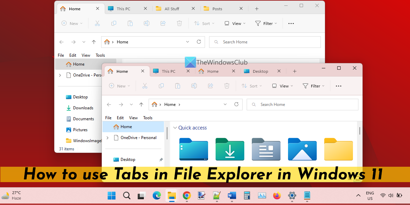Viewport: 410px width, 205px height.
Task: Open the Filter dropdown
Action: [314, 86]
